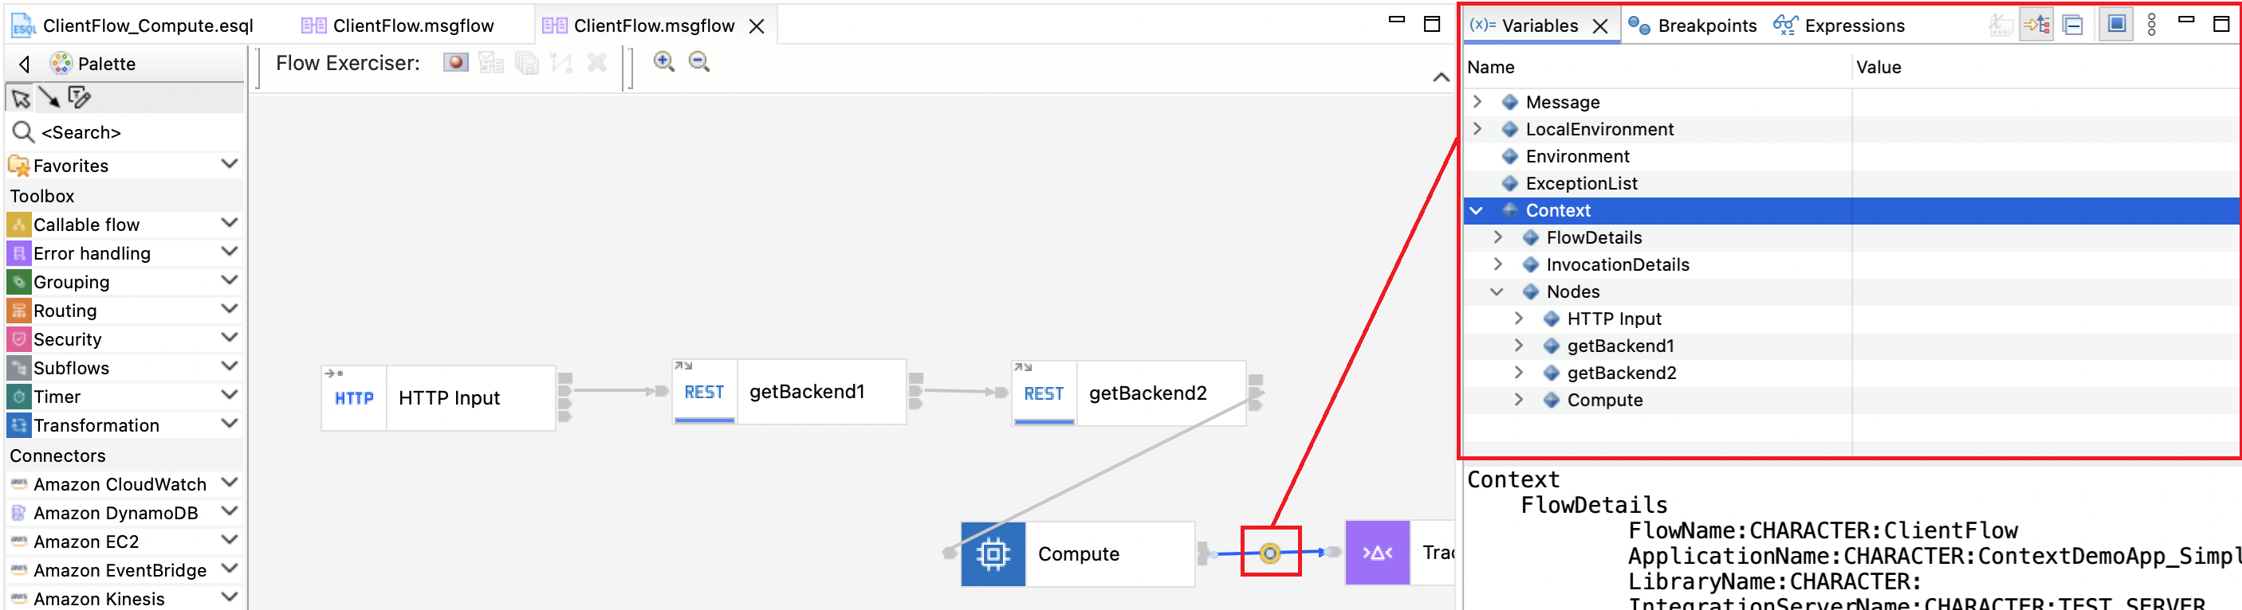This screenshot has height=610, width=2242.
Task: Open the Variables view menu (three dots)
Action: click(x=2151, y=25)
